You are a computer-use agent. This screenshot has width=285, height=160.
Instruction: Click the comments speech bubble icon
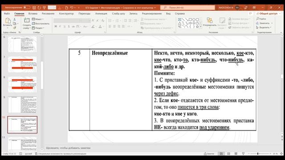pyautogui.click(x=250, y=14)
